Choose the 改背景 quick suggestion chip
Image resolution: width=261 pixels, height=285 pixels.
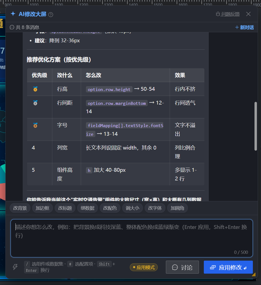(20, 208)
